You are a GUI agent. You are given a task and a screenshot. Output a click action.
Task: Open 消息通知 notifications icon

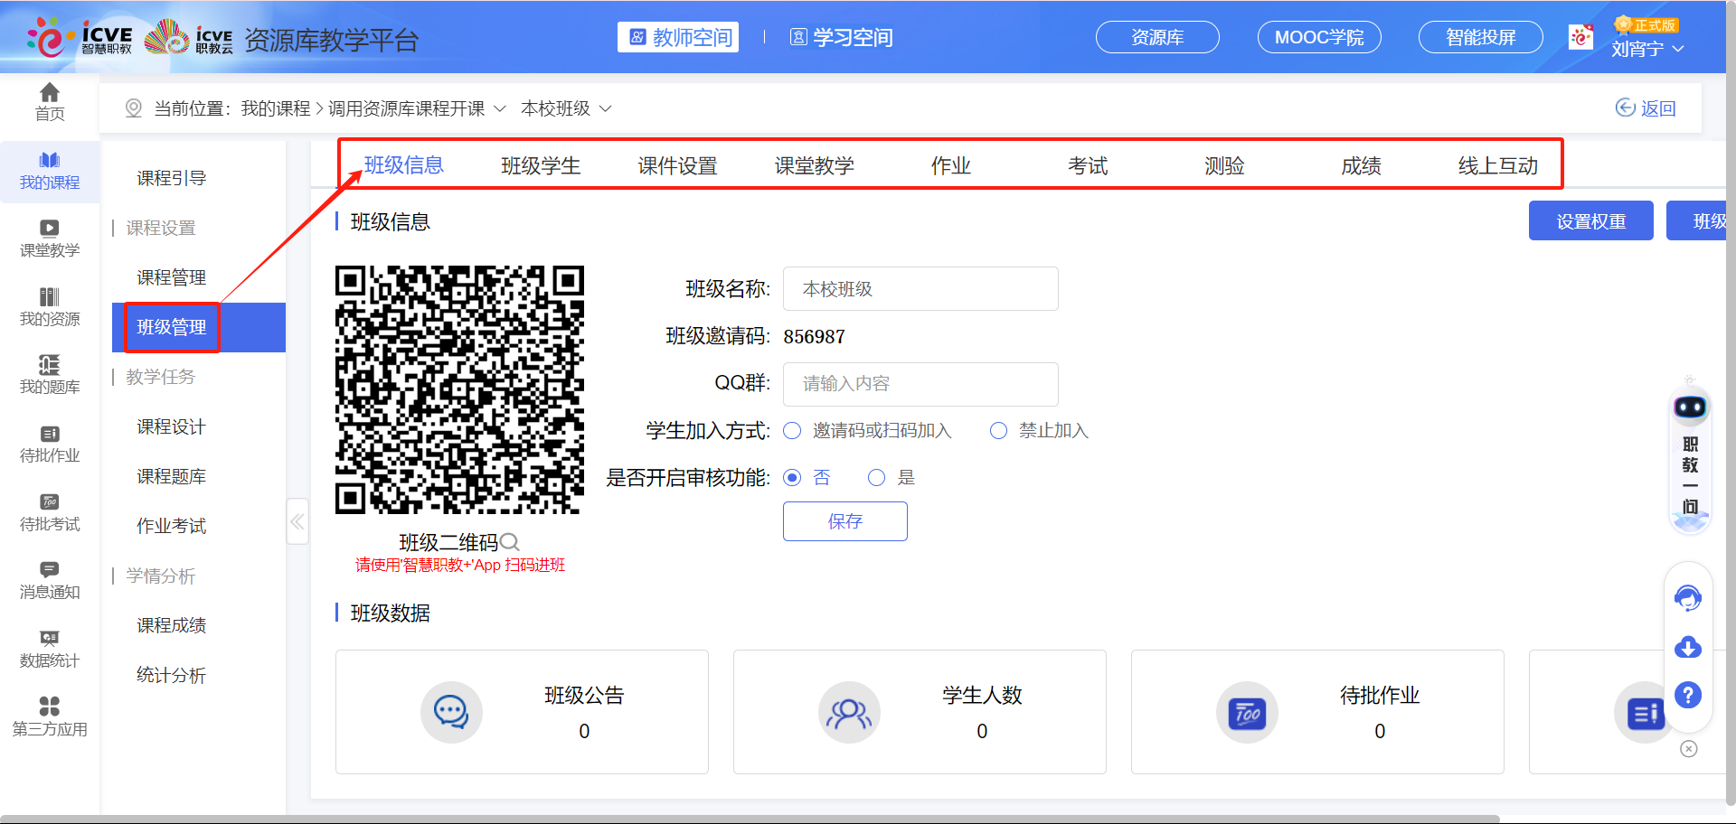pyautogui.click(x=49, y=578)
